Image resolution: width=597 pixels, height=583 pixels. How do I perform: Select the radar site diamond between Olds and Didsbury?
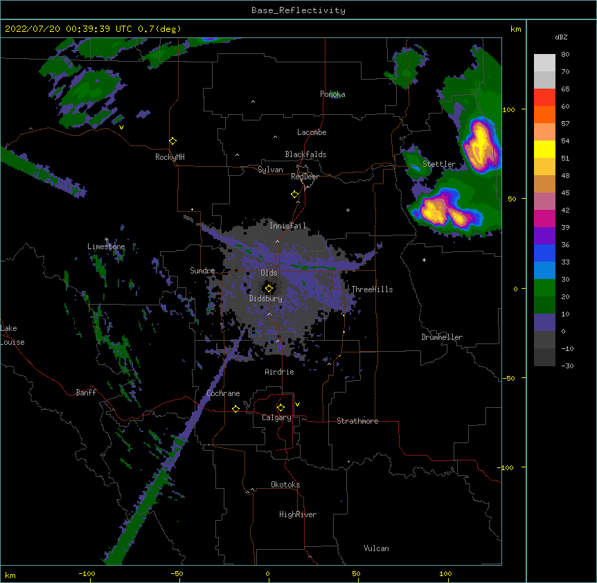coord(269,289)
